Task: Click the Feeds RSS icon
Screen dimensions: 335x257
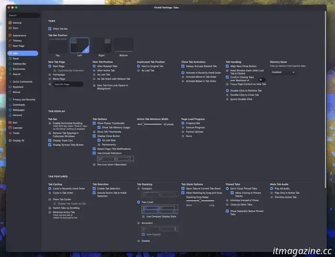Action: tap(10, 133)
